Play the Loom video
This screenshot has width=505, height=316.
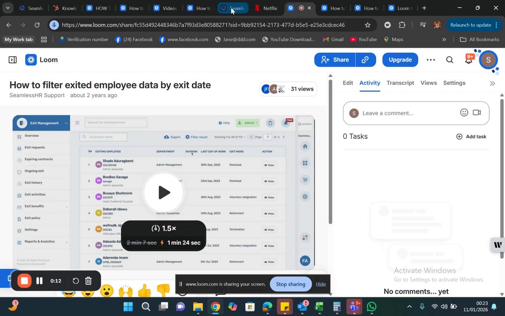click(x=163, y=192)
